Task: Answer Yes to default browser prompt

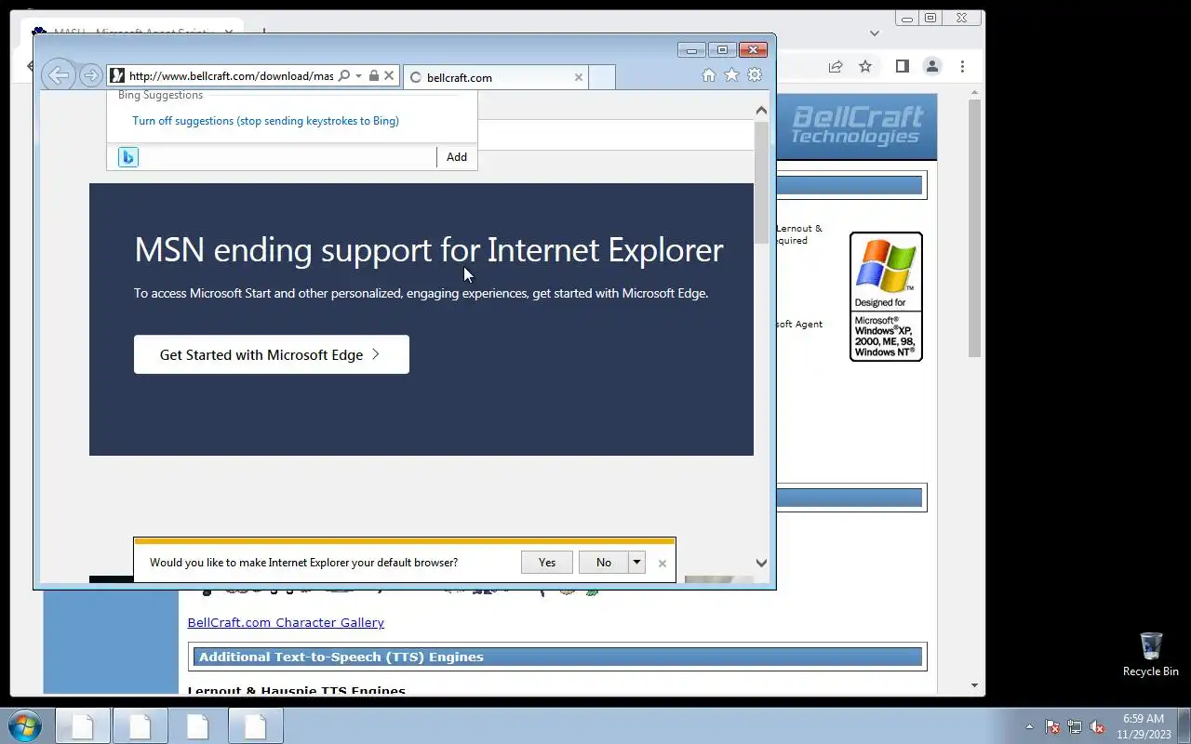Action: [x=547, y=562]
